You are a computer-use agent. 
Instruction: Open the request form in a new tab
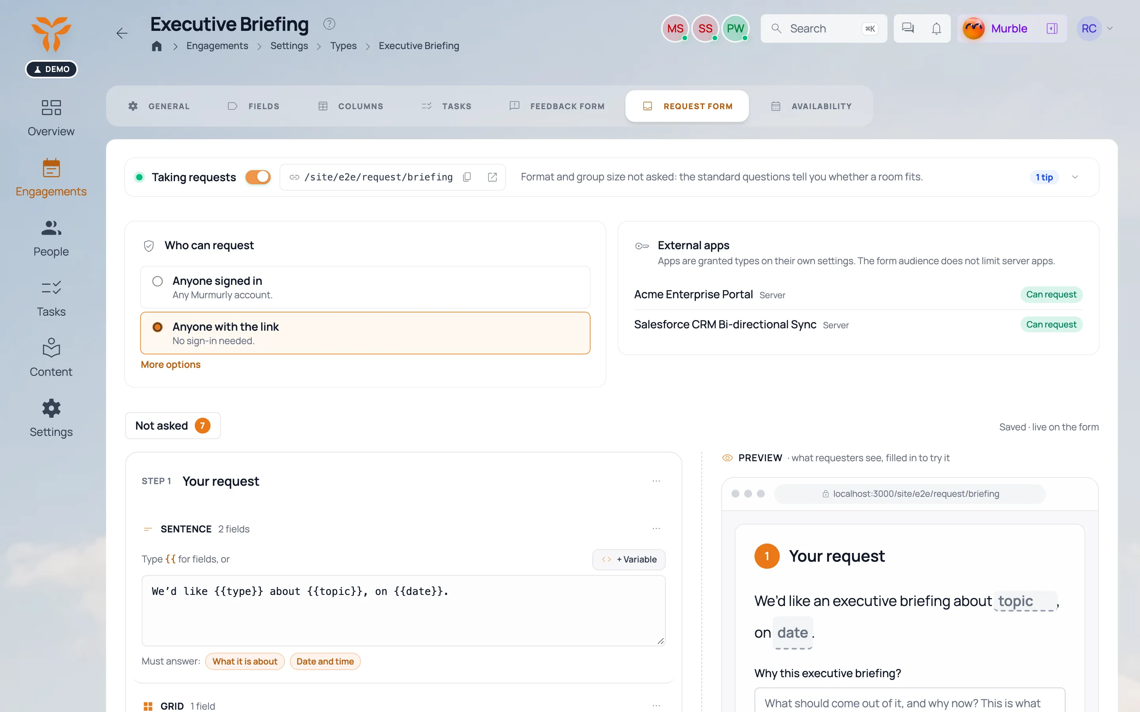point(492,177)
